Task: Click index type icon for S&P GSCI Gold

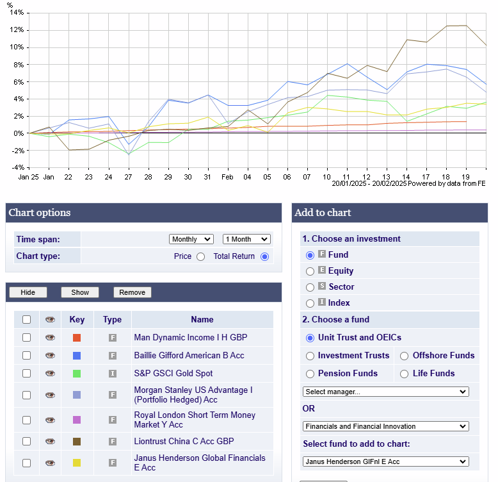Action: tap(113, 374)
